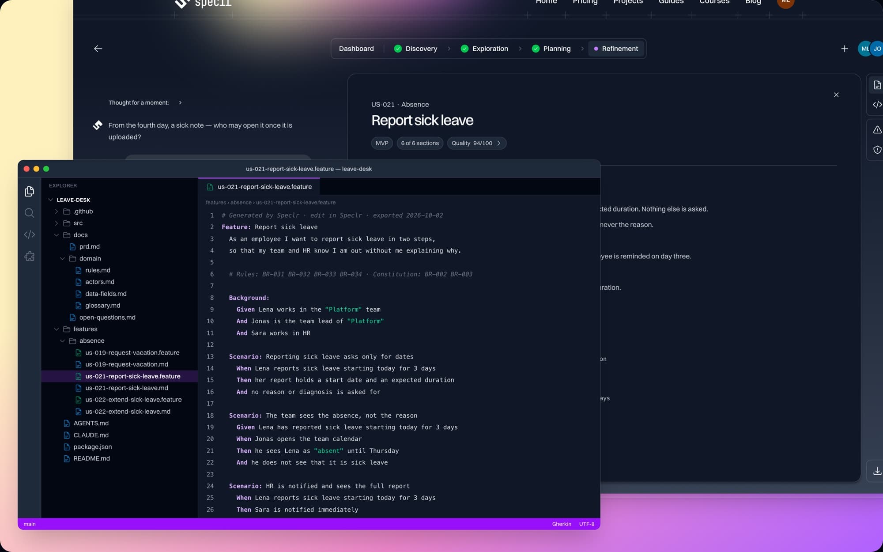Image resolution: width=883 pixels, height=552 pixels.
Task: Click the main branch in the status bar
Action: 30,524
